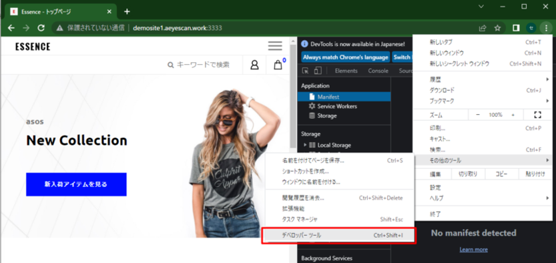Open タスク マネージャ from submenu
This screenshot has width=556, height=263.
(340, 220)
